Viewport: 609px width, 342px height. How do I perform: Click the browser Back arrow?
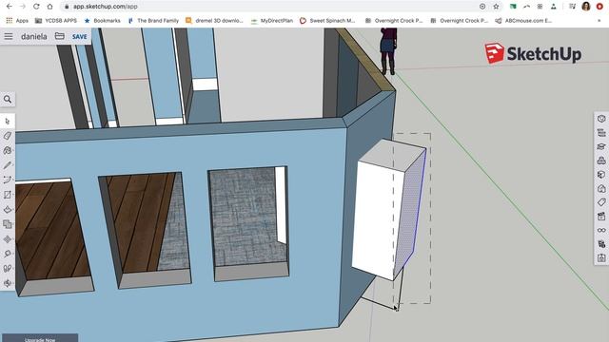tap(9, 7)
